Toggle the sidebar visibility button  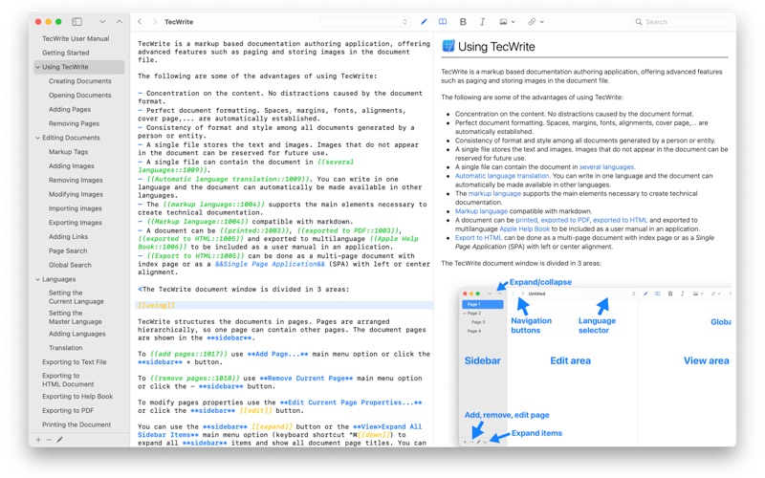77,21
